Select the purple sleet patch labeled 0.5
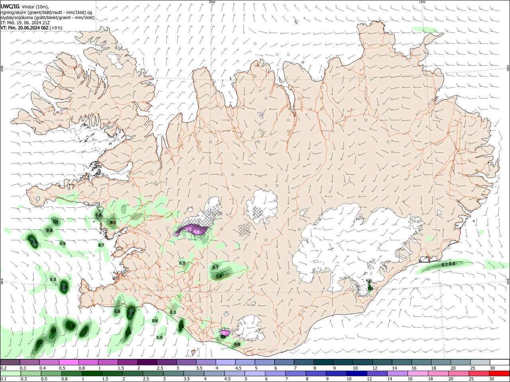 pyautogui.click(x=192, y=230)
